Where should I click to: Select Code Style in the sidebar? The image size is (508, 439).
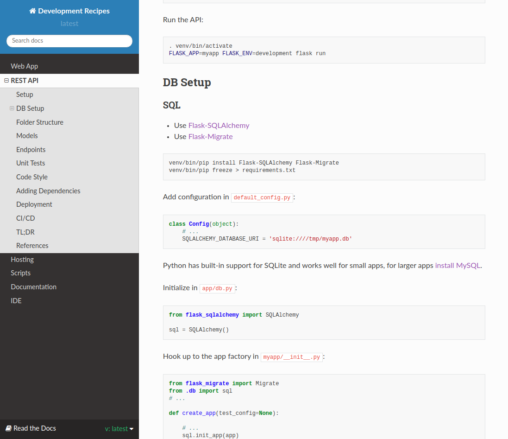pos(32,177)
